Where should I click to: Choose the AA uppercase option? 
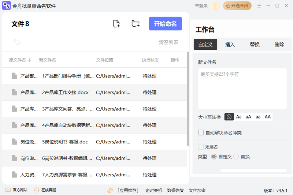tap(268, 117)
